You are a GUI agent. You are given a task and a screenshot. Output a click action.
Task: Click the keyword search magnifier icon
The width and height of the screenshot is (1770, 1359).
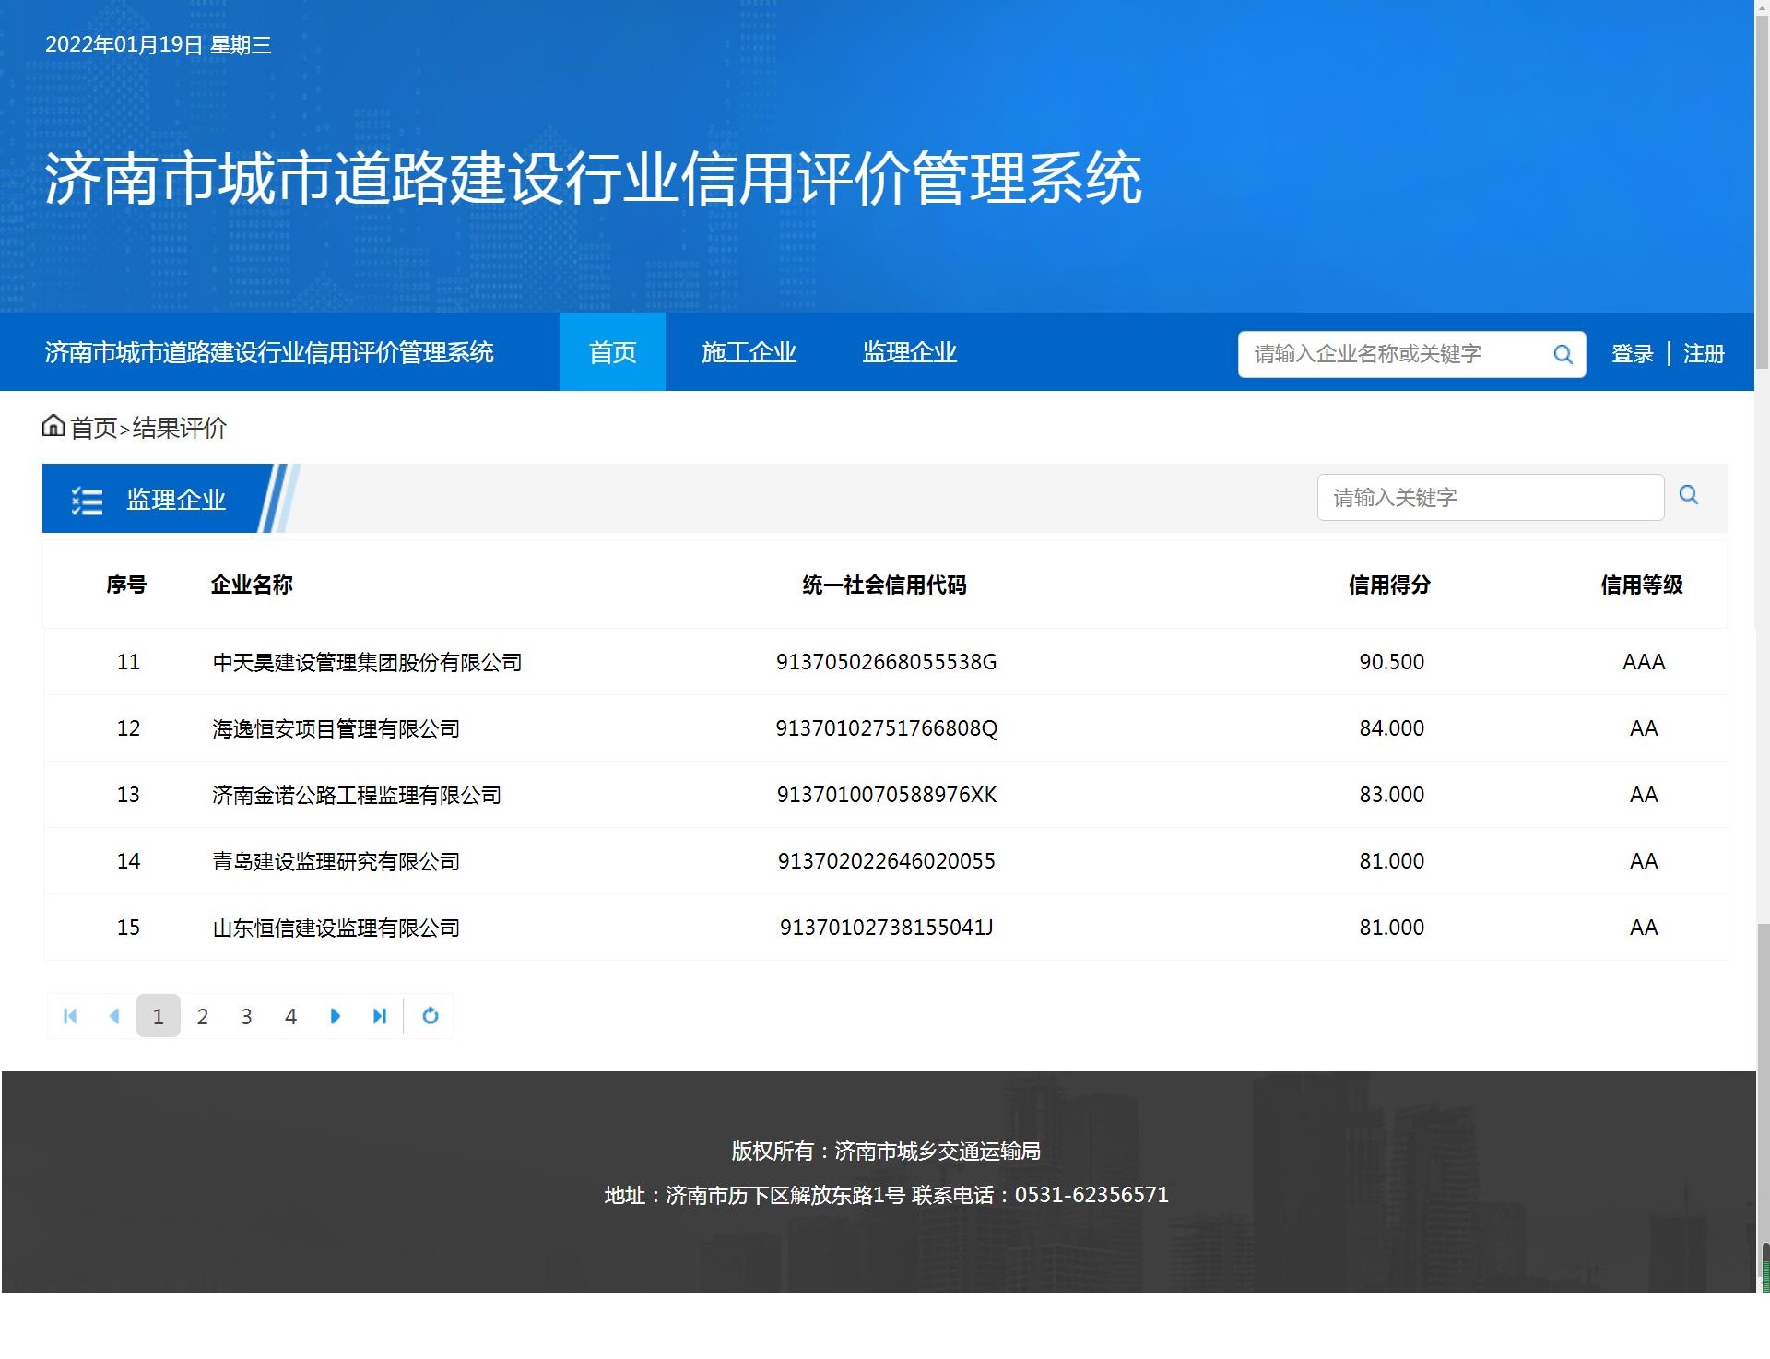1689,495
